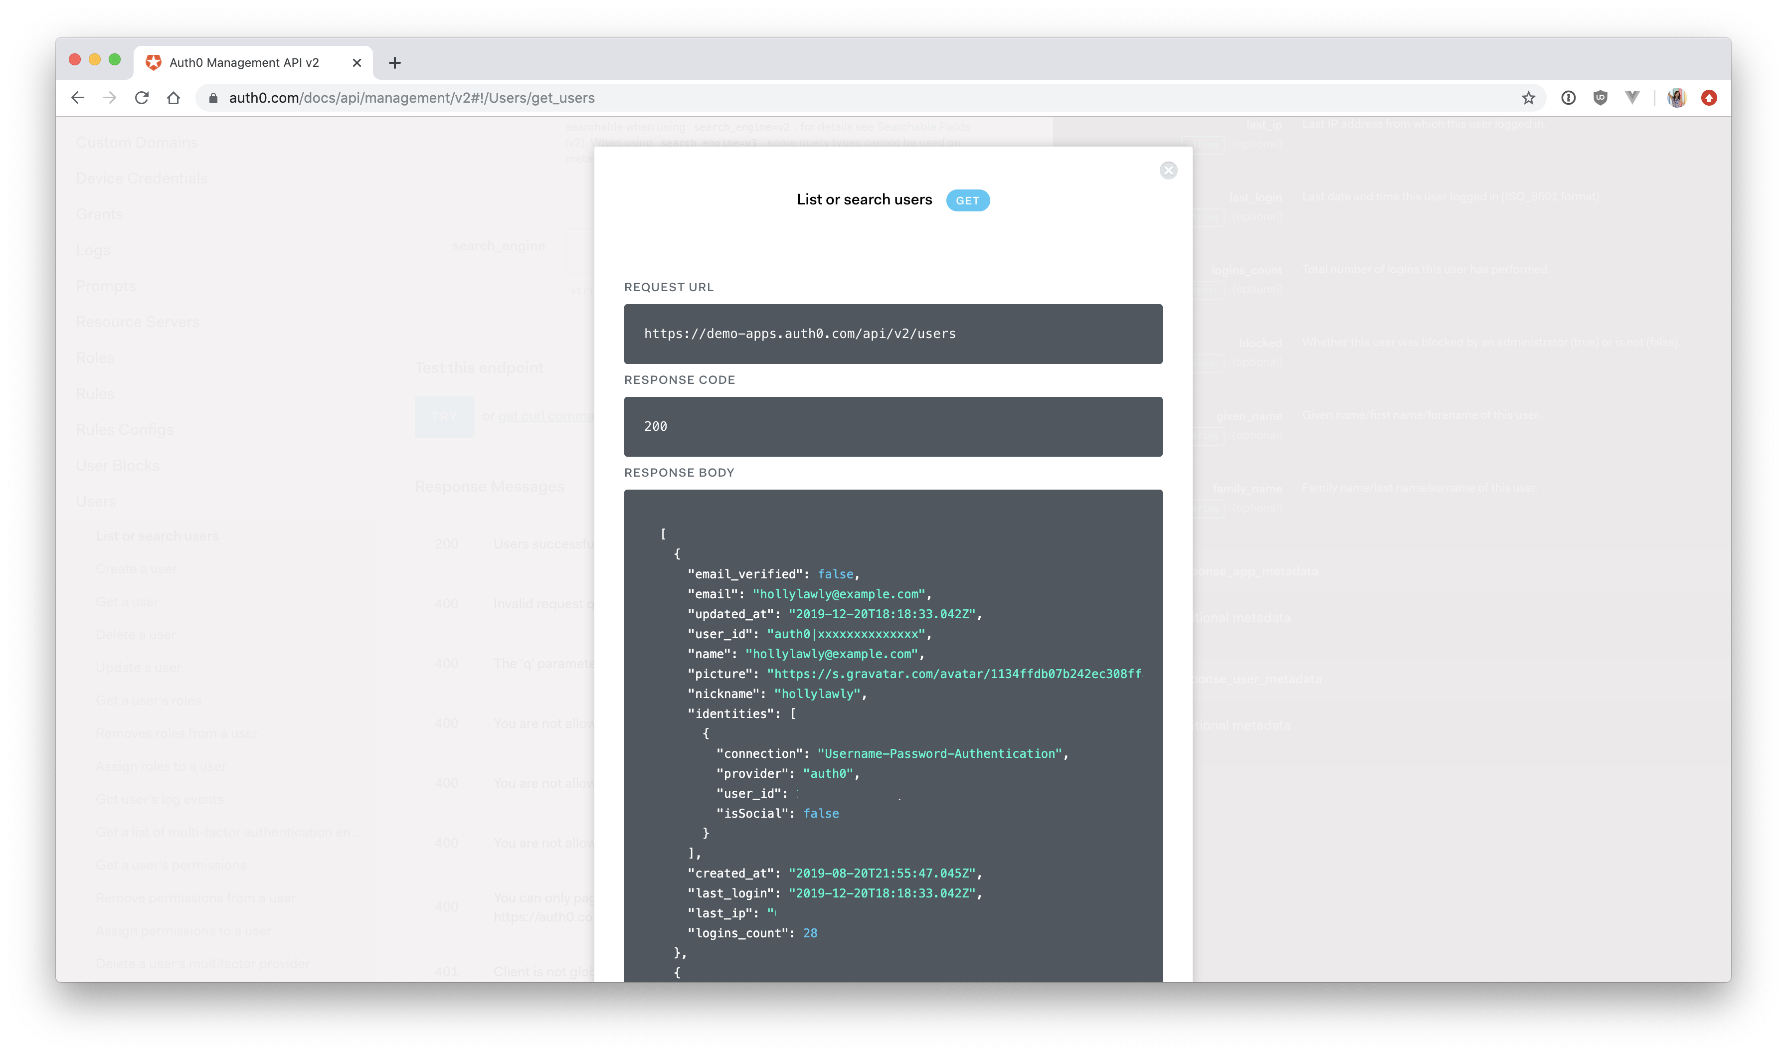
Task: Click the Vue devtools extension icon
Action: [x=1632, y=98]
